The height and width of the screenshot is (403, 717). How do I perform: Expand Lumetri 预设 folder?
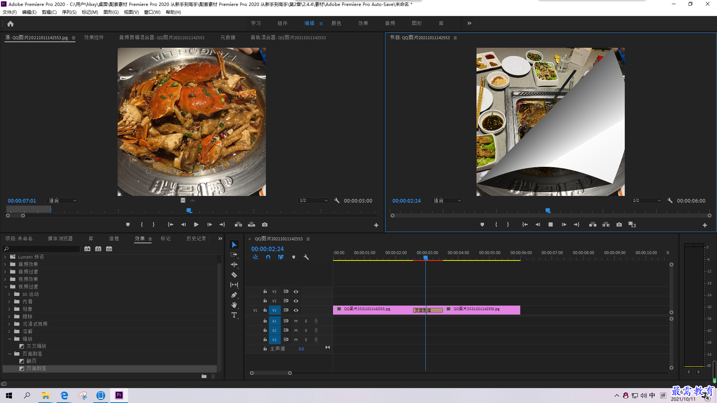tap(5, 257)
